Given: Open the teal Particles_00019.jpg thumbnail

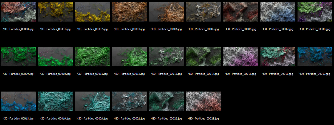Looking at the screenshot, I should pos(55,101).
